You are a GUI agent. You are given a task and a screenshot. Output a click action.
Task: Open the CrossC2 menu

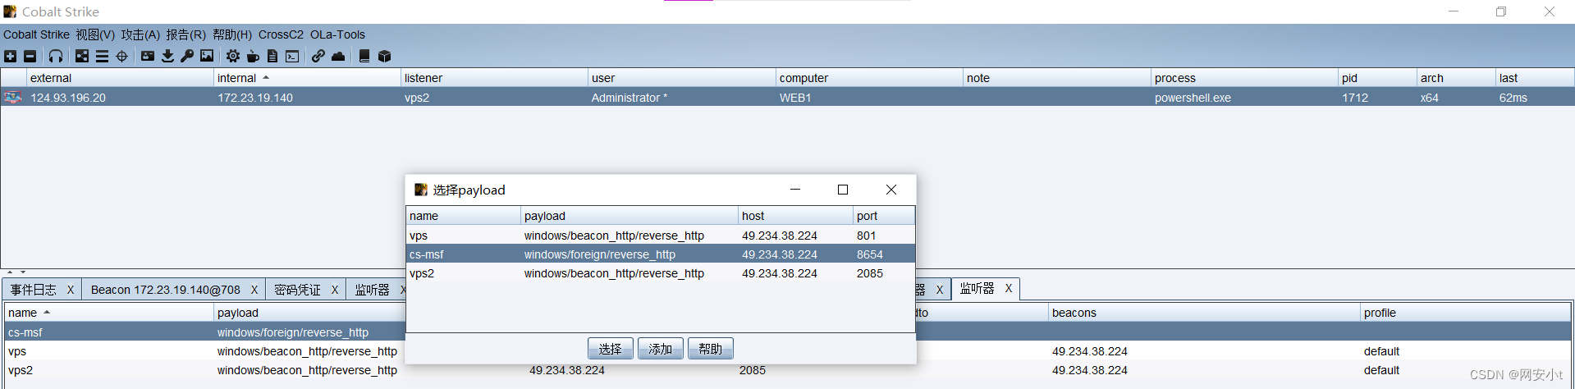pyautogui.click(x=281, y=34)
